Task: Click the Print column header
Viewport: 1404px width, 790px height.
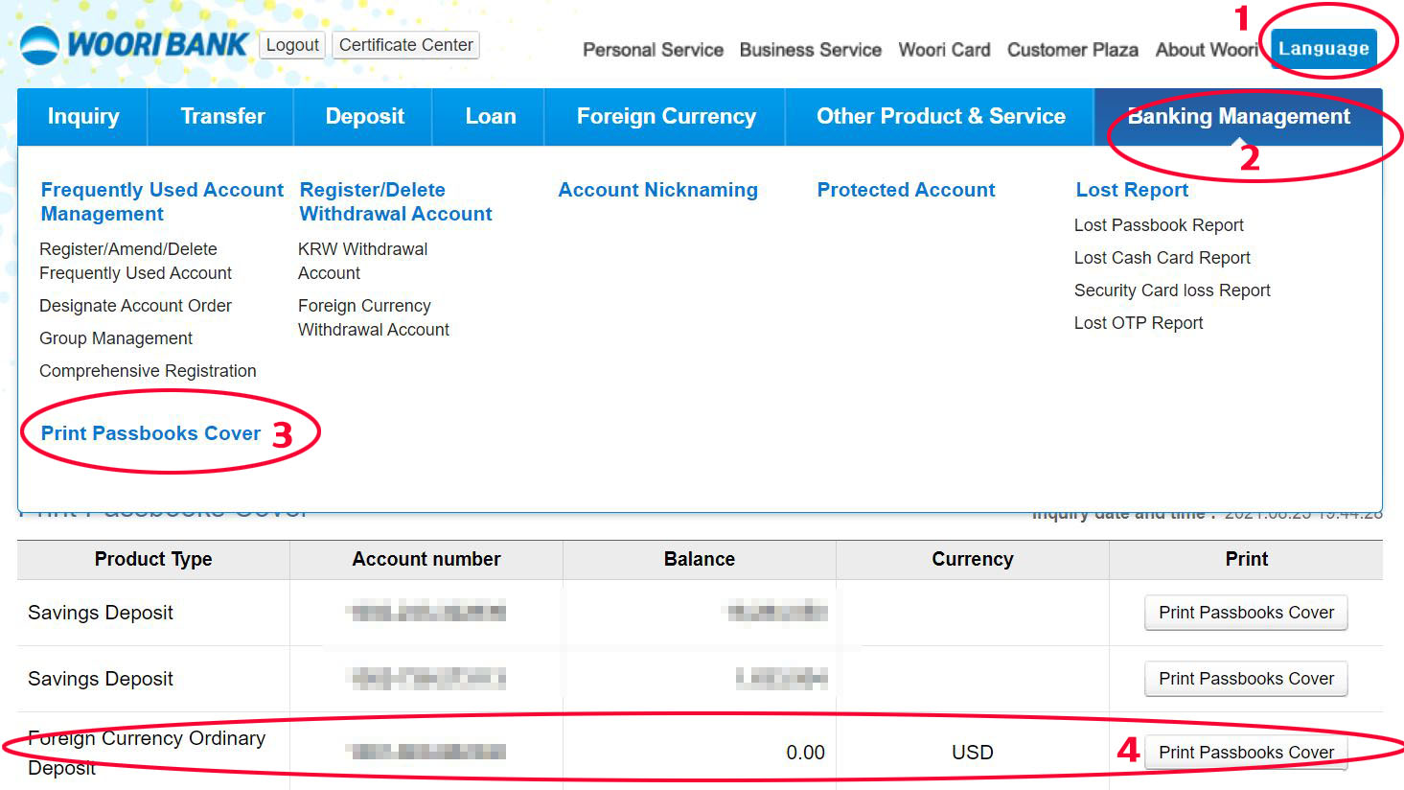Action: tap(1246, 559)
